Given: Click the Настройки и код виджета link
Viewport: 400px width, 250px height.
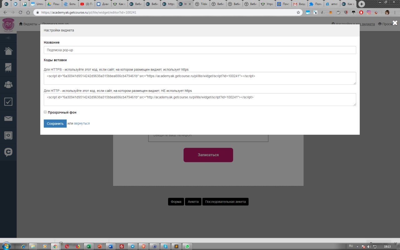Looking at the screenshot, I should (353, 24).
